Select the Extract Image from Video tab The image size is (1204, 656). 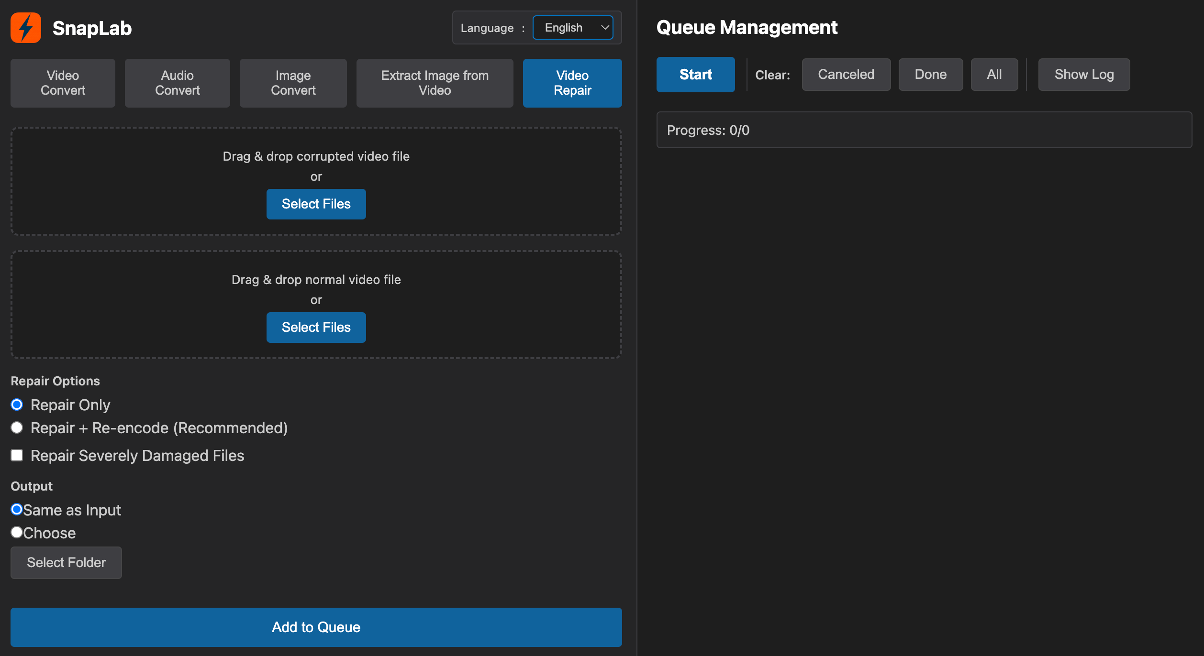(x=435, y=83)
